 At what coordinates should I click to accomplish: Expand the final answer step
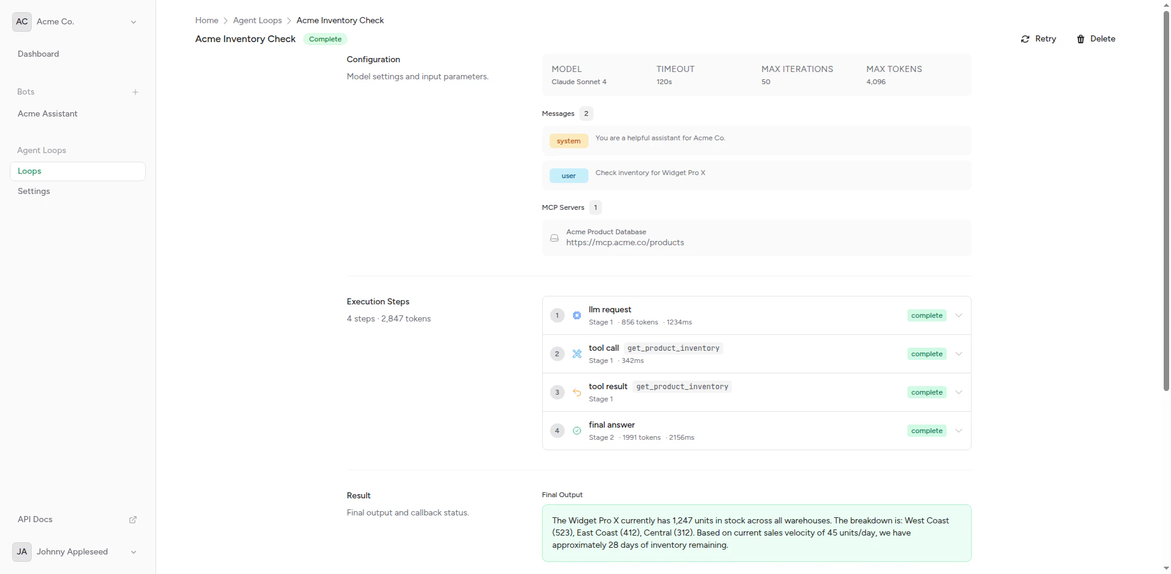[959, 431]
